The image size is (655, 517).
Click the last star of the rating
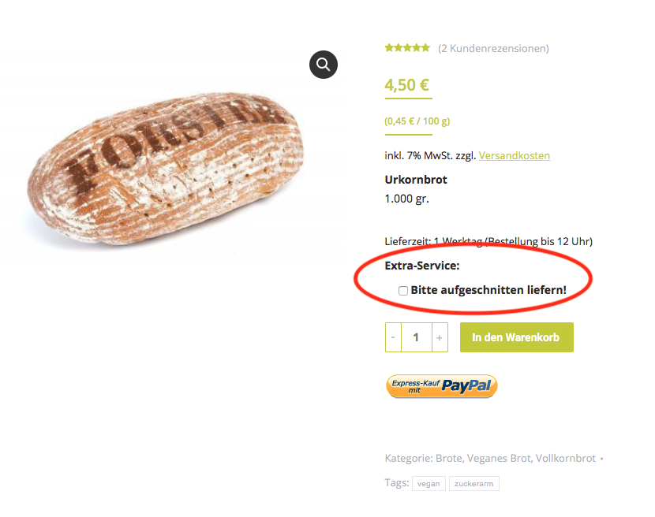(x=425, y=47)
